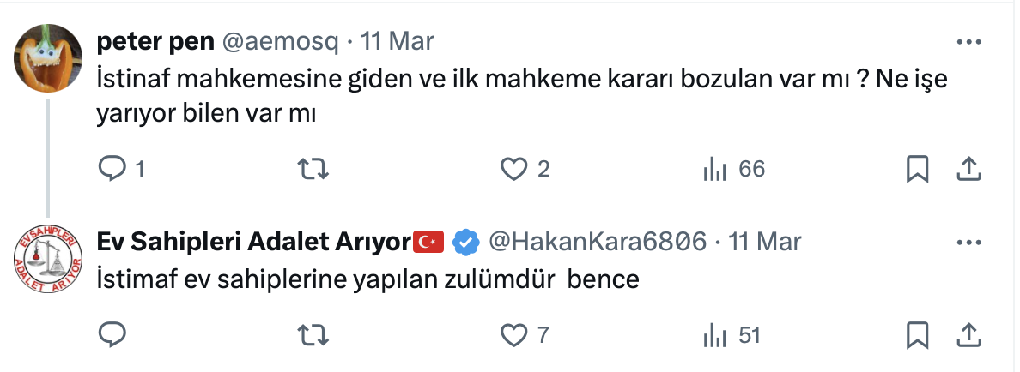
Task: Like peter pen's tweet
Action: (513, 170)
